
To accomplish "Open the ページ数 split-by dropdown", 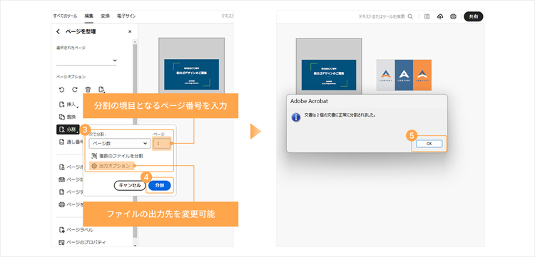I will click(120, 144).
